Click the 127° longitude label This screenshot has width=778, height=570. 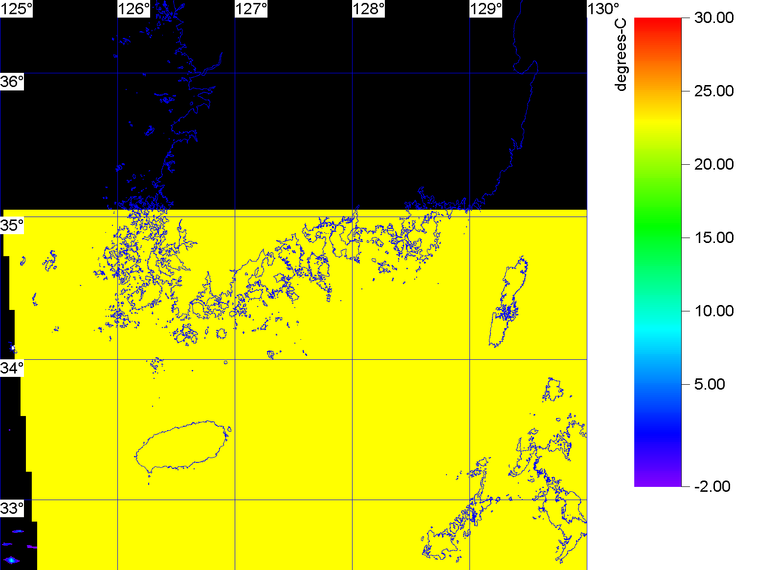251,9
